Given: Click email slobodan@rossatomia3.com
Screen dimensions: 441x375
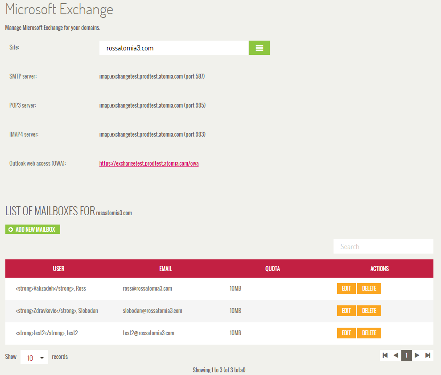Looking at the screenshot, I should (x=152, y=311).
